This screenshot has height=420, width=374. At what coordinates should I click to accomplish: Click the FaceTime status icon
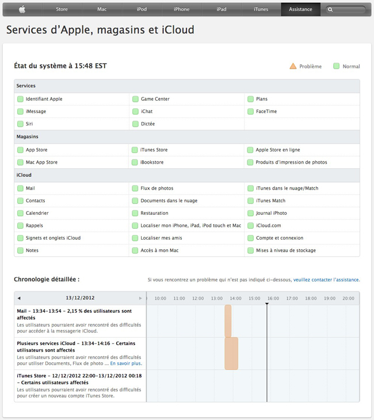pos(250,111)
